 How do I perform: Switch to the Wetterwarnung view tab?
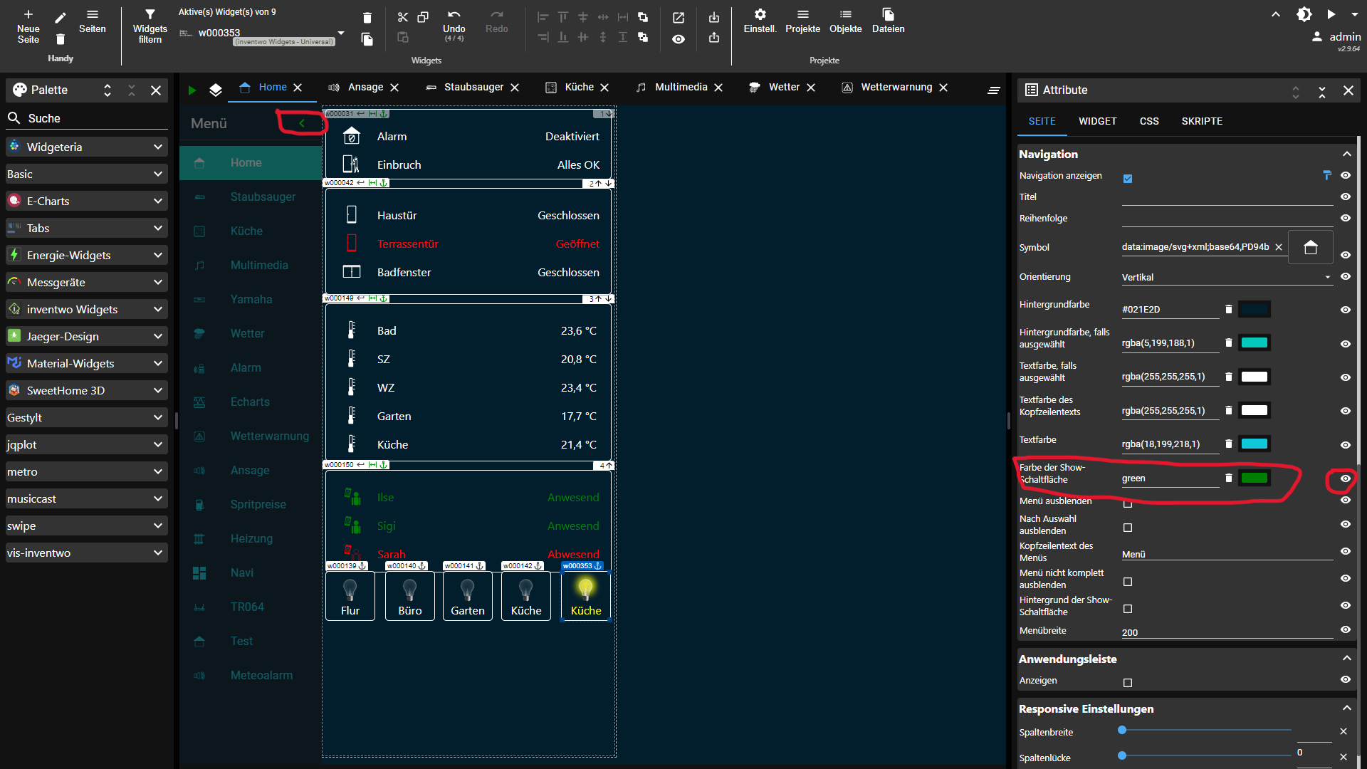896,87
